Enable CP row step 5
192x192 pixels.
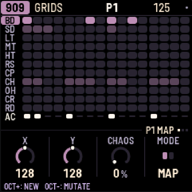click(x=69, y=73)
